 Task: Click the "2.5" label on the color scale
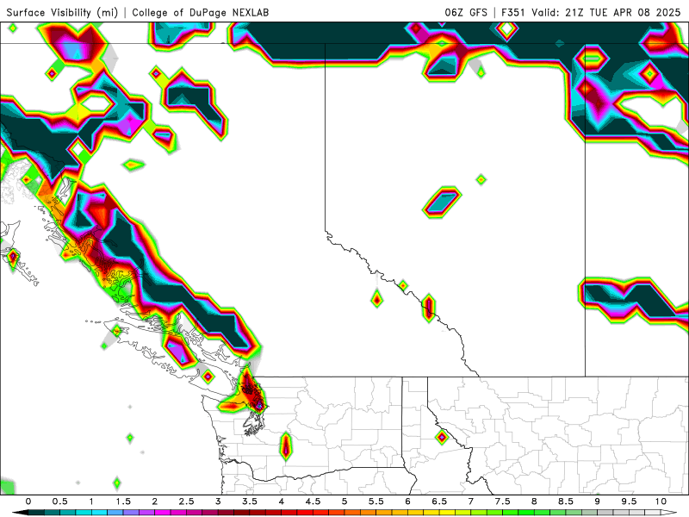(186, 501)
